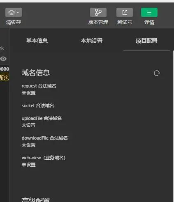The height and width of the screenshot is (202, 174).
Task: Click the right-side vertical scrollbar
Action: [173, 126]
